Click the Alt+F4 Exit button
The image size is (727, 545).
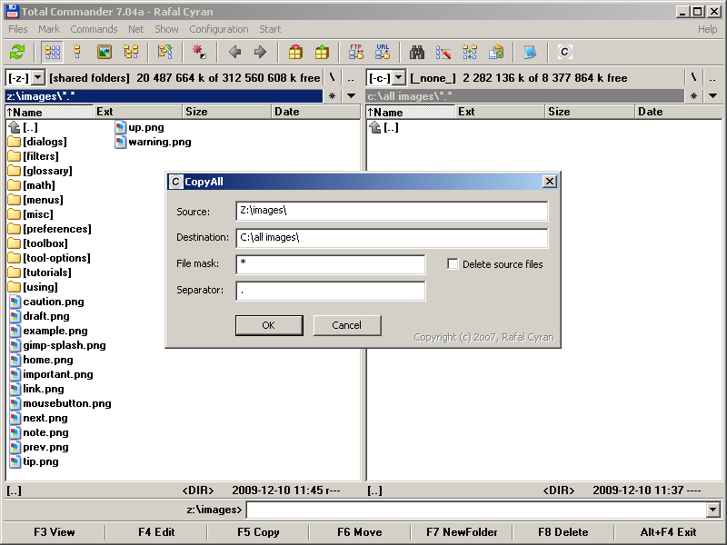coord(668,532)
